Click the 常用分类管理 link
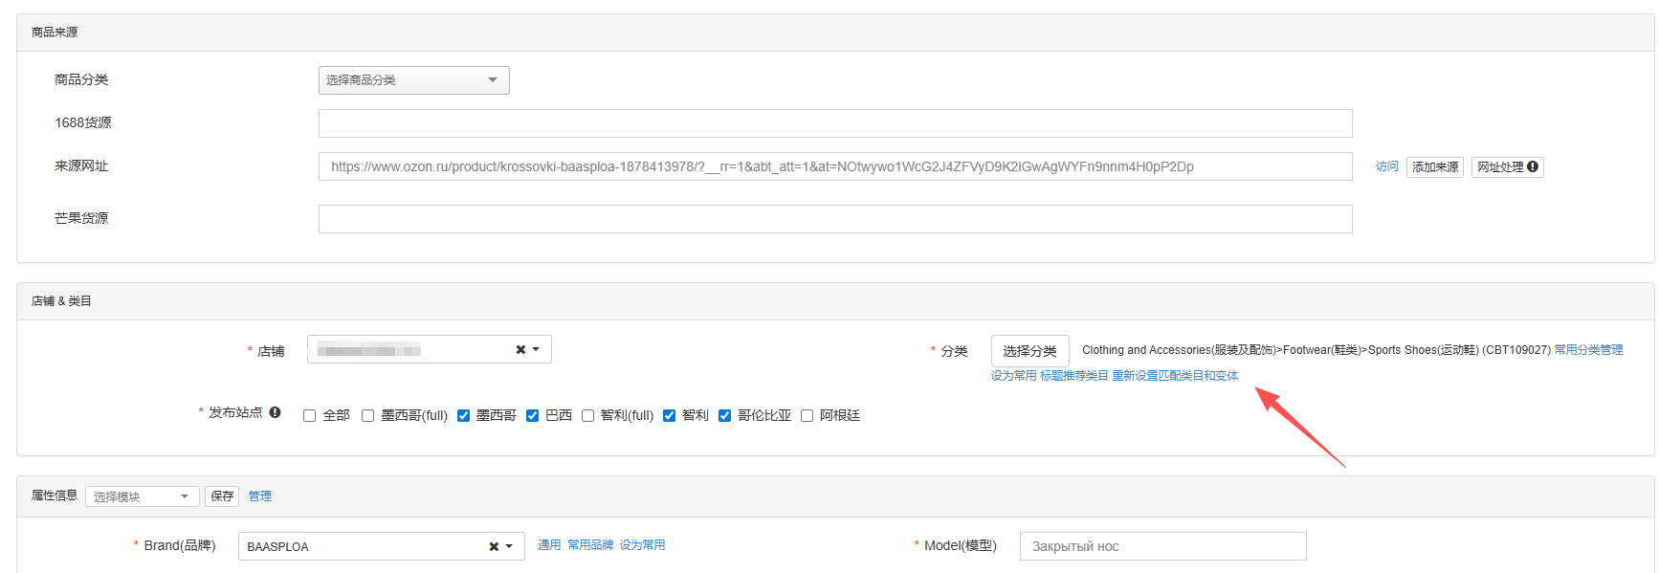Screen dimensions: 1659x573 [1588, 350]
